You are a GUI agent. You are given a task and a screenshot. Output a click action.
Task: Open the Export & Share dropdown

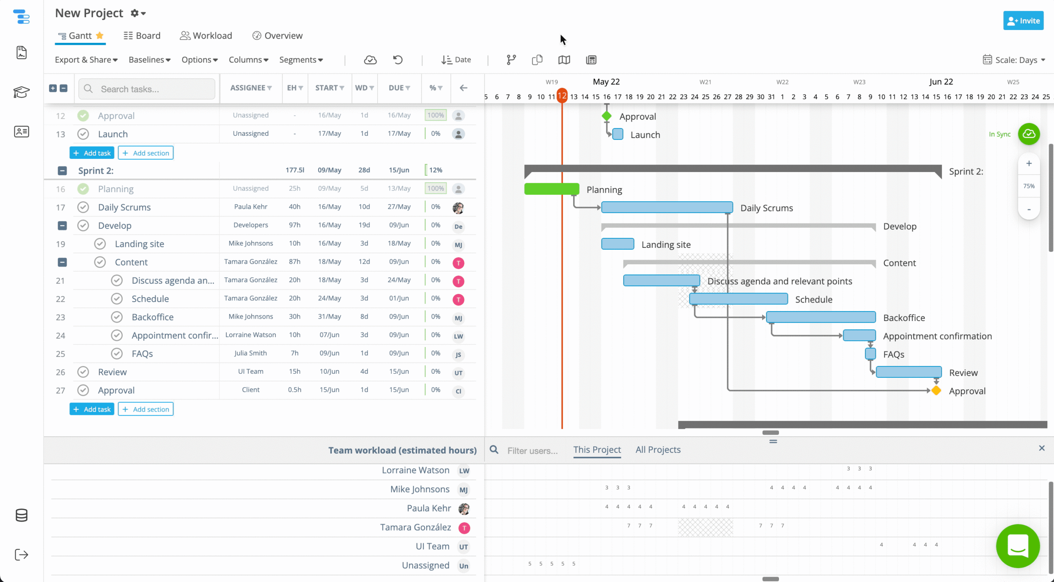click(86, 60)
